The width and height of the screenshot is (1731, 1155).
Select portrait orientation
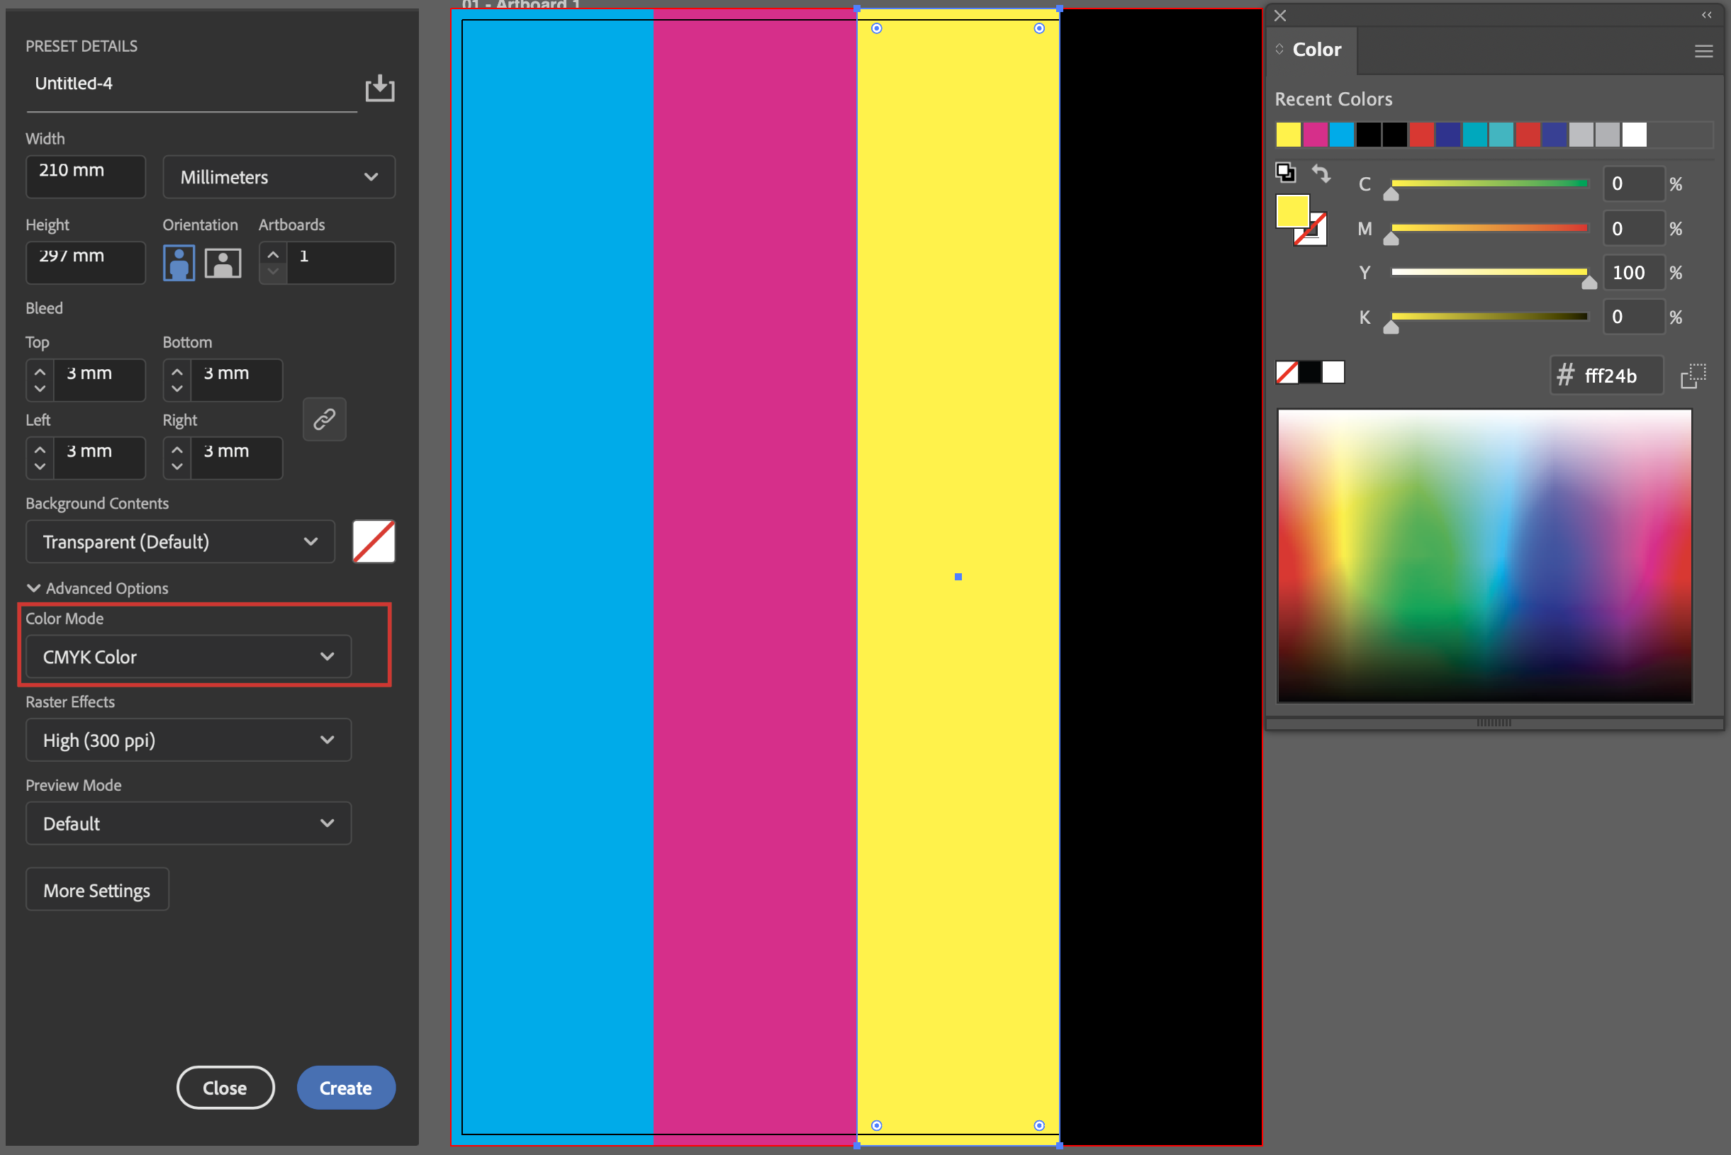click(179, 262)
